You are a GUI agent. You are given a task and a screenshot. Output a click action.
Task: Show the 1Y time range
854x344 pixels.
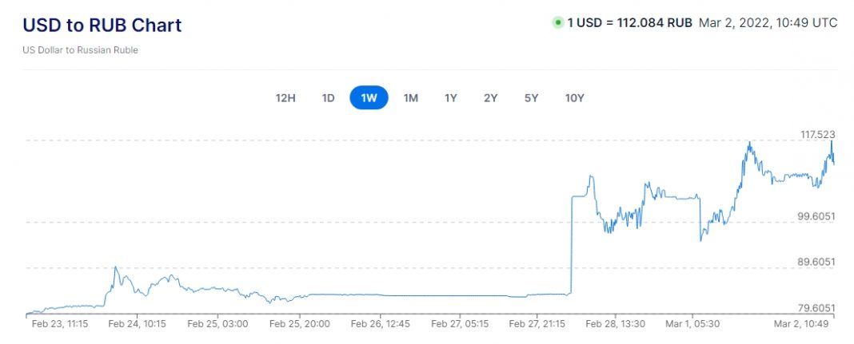point(451,98)
